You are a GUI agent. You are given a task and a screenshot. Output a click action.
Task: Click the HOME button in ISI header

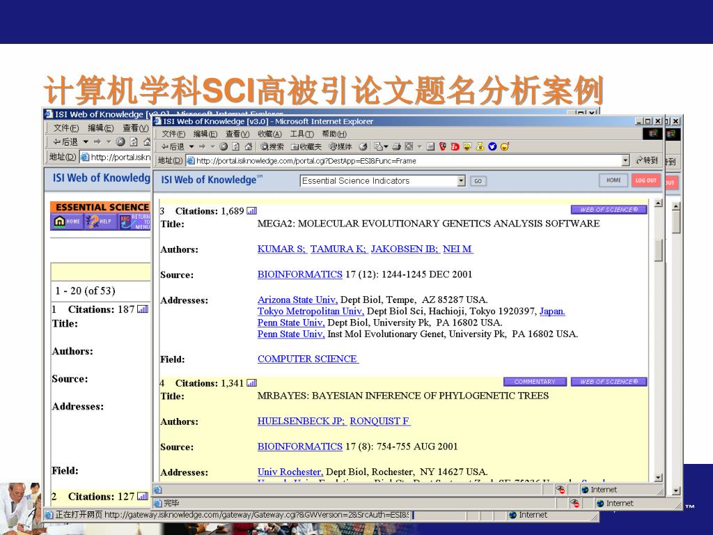tap(613, 180)
